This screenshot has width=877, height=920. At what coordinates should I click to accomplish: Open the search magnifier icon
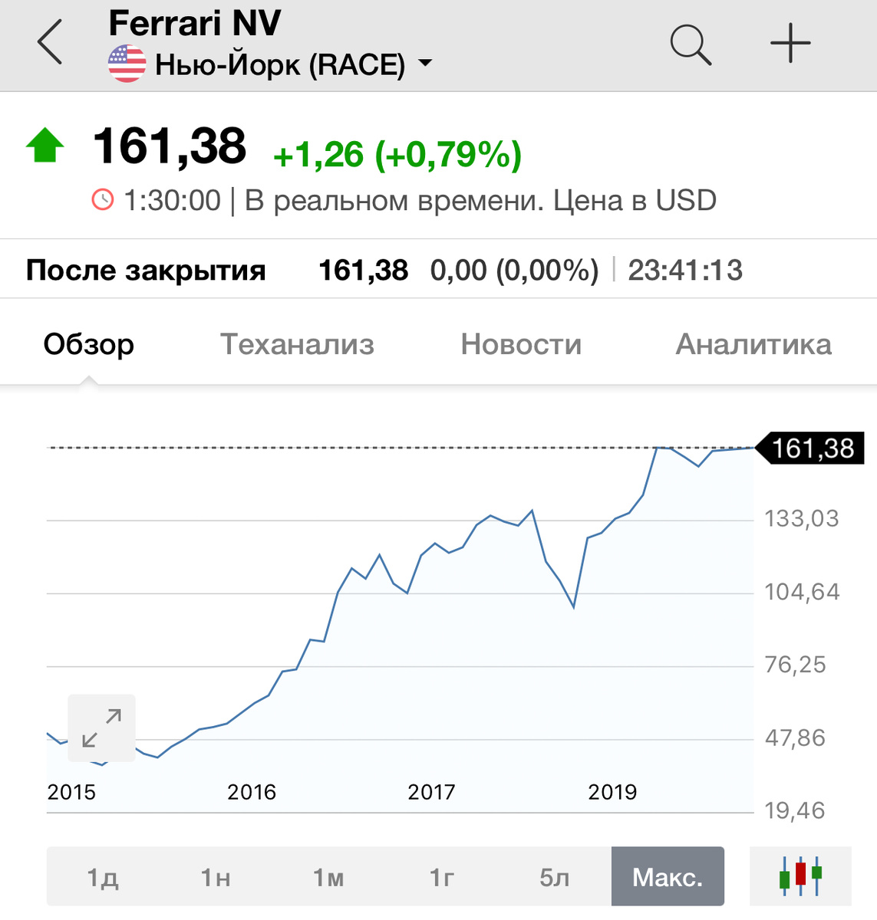click(x=691, y=44)
